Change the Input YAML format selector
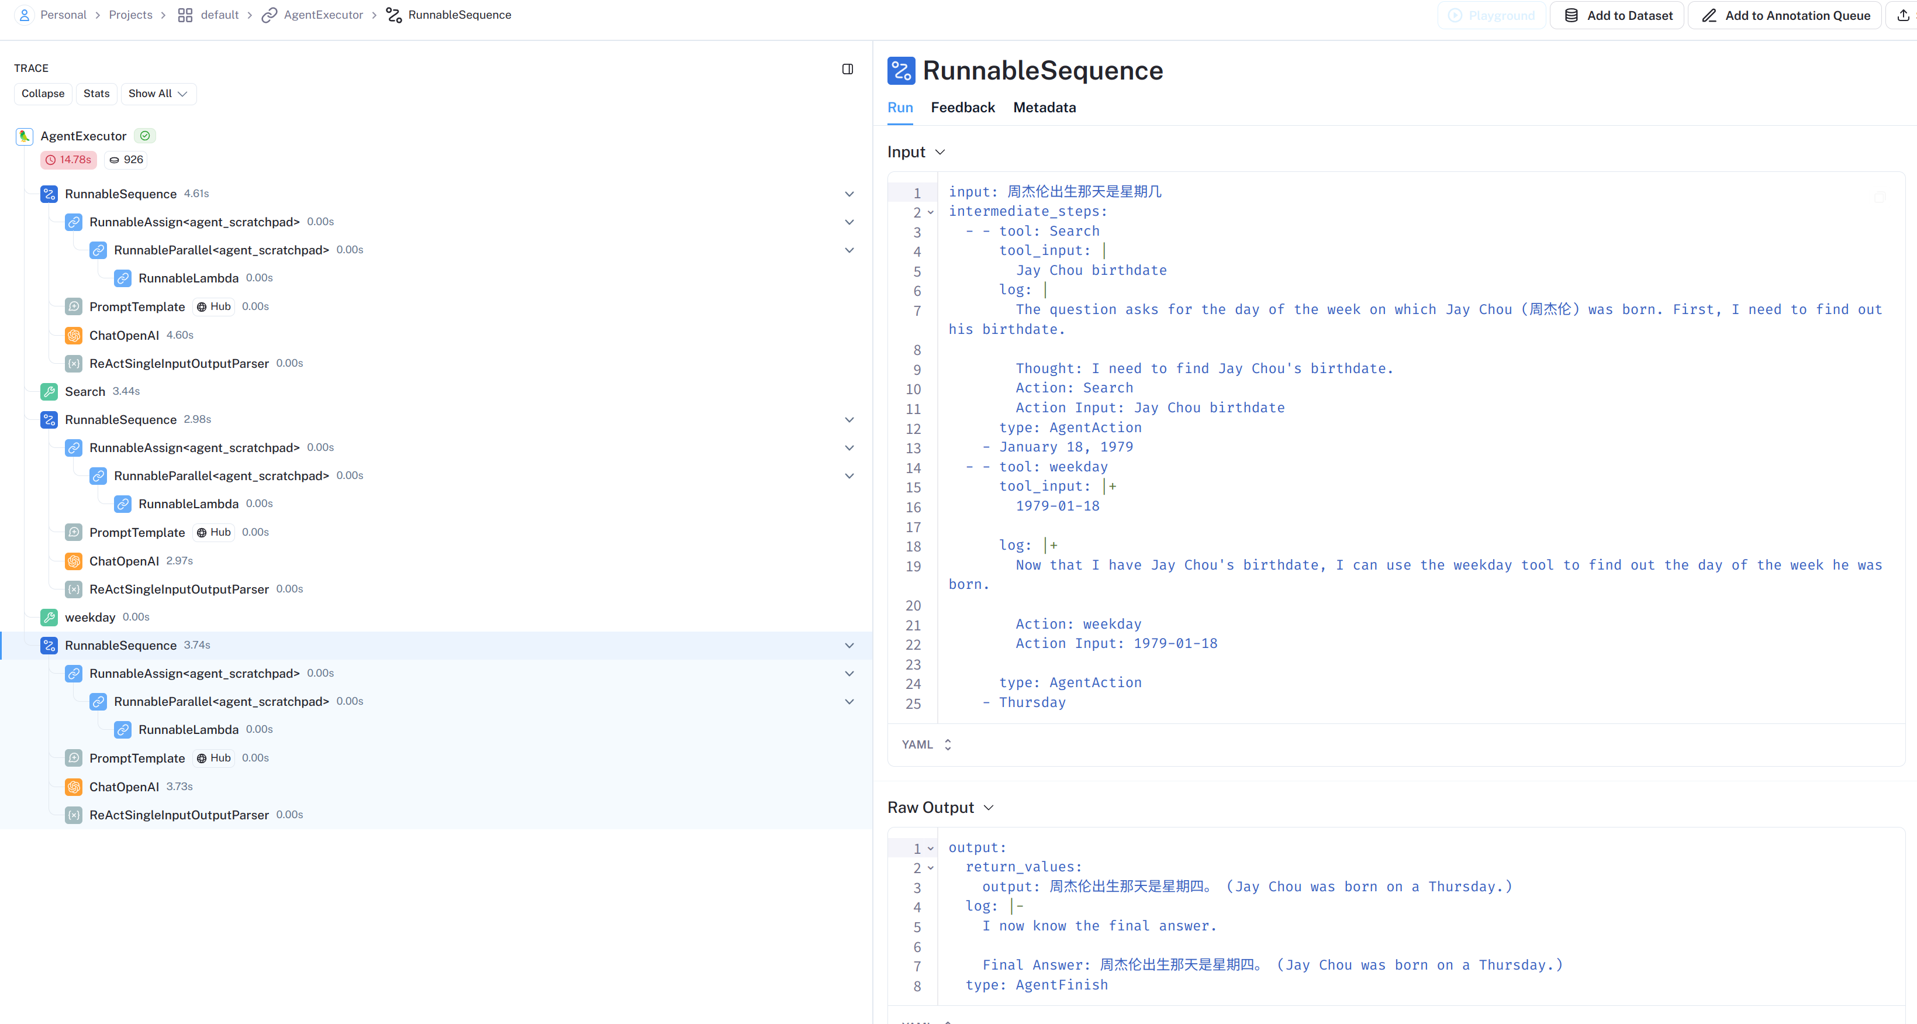The height and width of the screenshot is (1024, 1917). coord(927,745)
